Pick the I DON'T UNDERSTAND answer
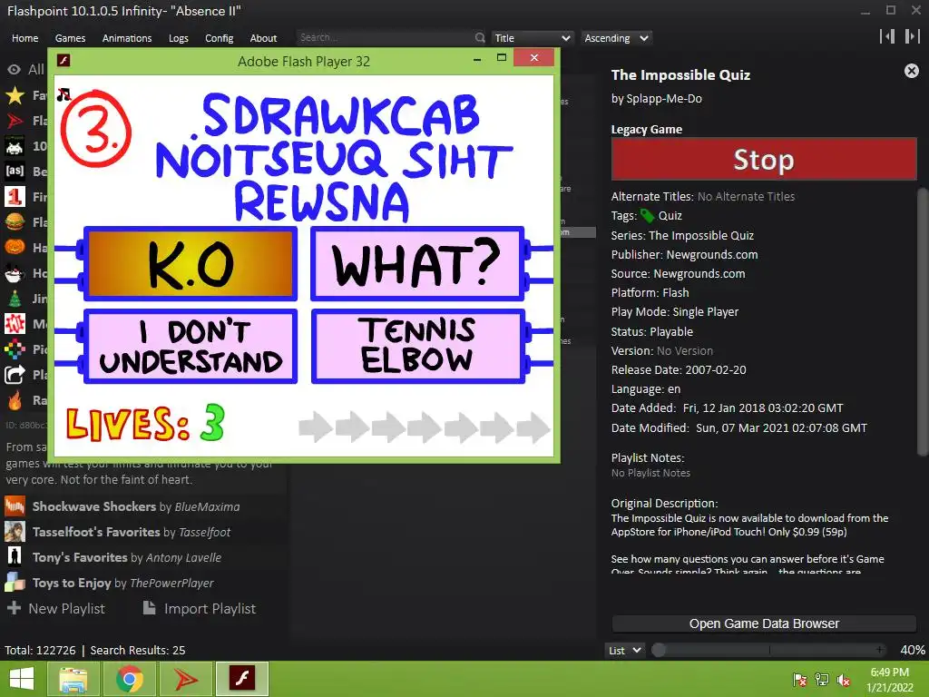This screenshot has width=929, height=697. [191, 346]
